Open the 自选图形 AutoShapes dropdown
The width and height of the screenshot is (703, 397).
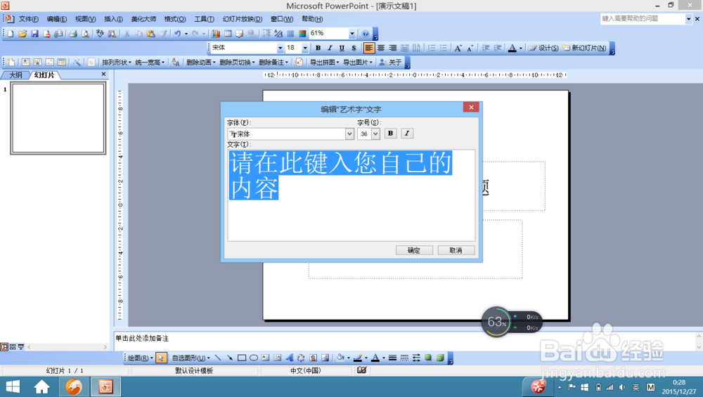click(191, 358)
